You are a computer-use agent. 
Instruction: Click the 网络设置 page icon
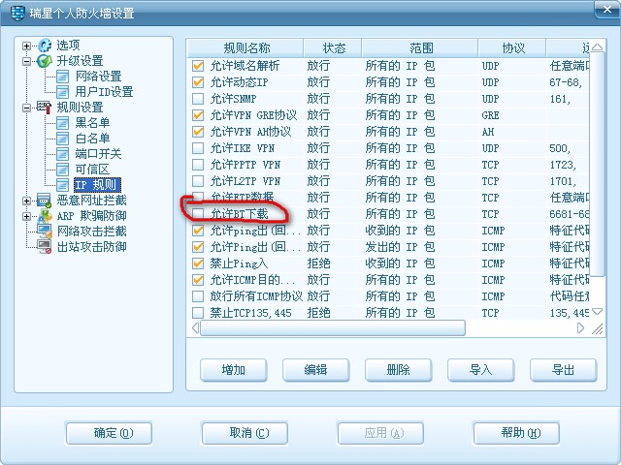click(62, 77)
